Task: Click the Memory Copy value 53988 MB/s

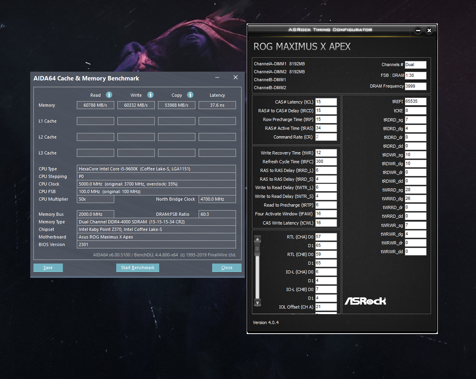Action: tap(176, 105)
